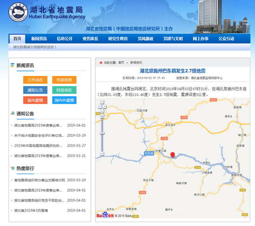Click the red 省内震情 button

(35, 100)
